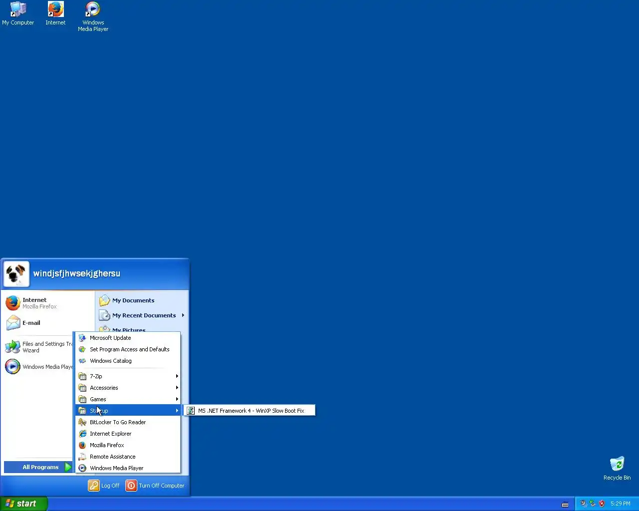Viewport: 639px width, 511px height.
Task: Open Windows Catalog
Action: 128,361
